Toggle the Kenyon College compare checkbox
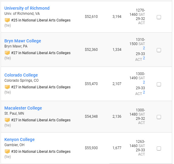 pos(159,149)
